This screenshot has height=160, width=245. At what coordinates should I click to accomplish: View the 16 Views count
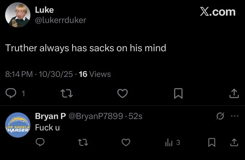point(95,74)
